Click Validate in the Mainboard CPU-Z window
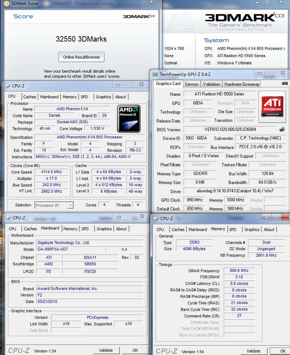This screenshot has width=290, height=355. pos(106,350)
